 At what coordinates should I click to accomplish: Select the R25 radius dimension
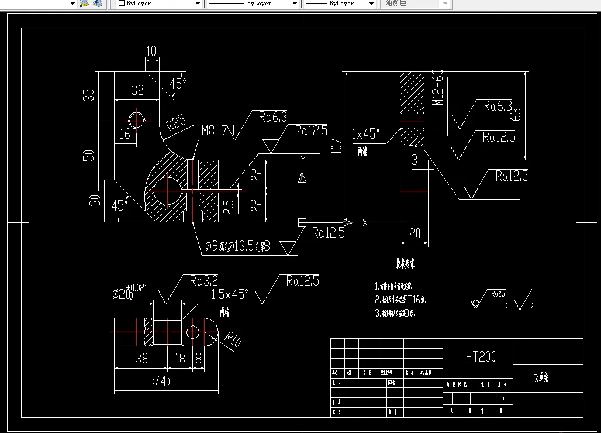click(x=175, y=122)
